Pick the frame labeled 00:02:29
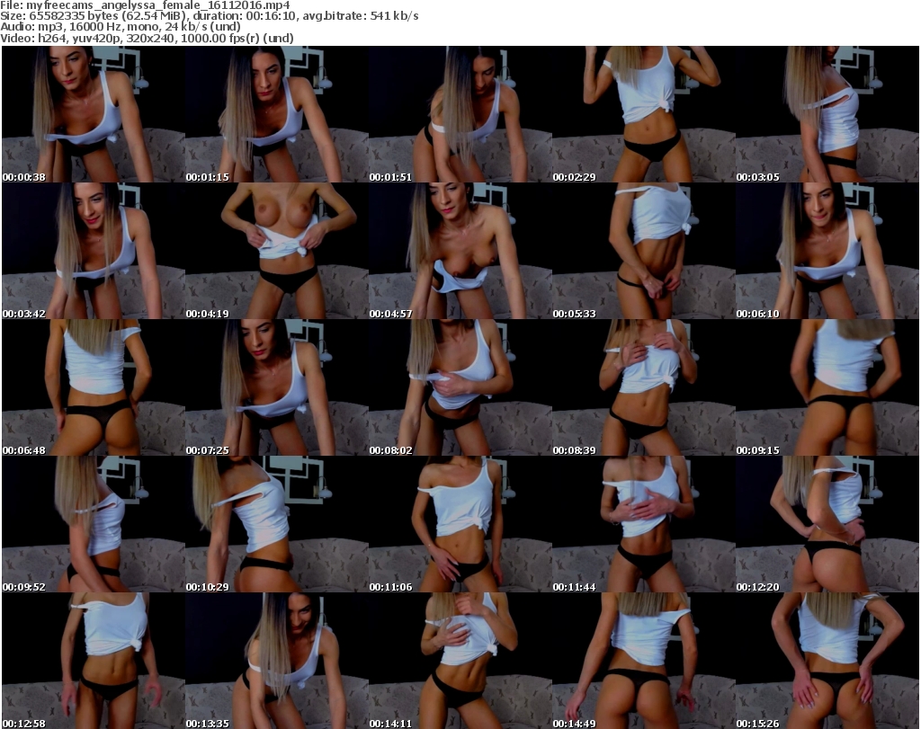 click(643, 114)
